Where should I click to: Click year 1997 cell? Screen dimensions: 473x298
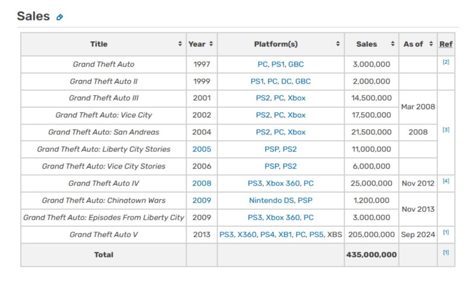(x=202, y=64)
